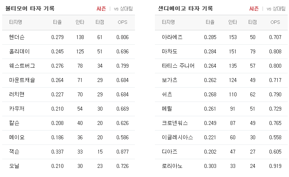This screenshot has height=177, width=289.
Task: Click player name 아라에즈 in San Diego table
Action: (x=172, y=37)
